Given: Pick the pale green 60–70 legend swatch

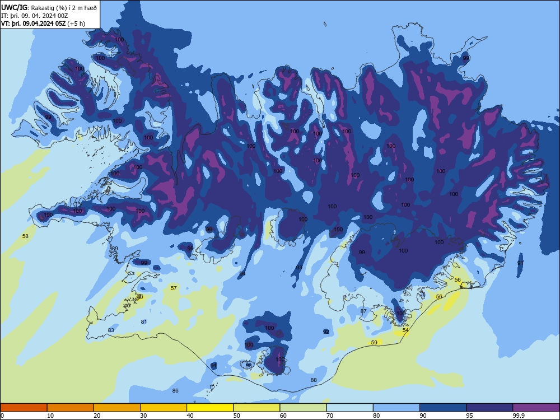Looking at the screenshot, I should click(x=303, y=408).
